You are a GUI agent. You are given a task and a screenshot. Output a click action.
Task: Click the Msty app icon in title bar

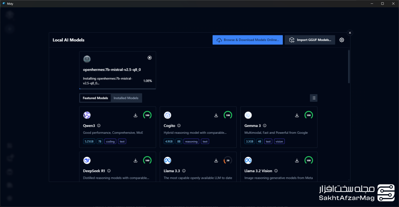[x=3, y=3]
